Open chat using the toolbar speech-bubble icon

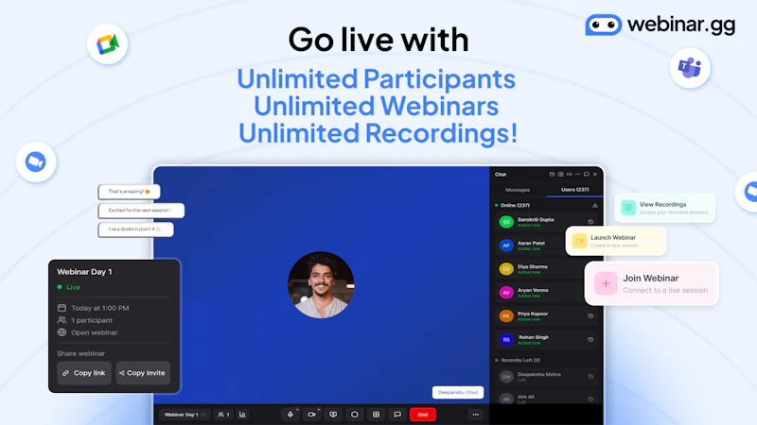coord(397,415)
